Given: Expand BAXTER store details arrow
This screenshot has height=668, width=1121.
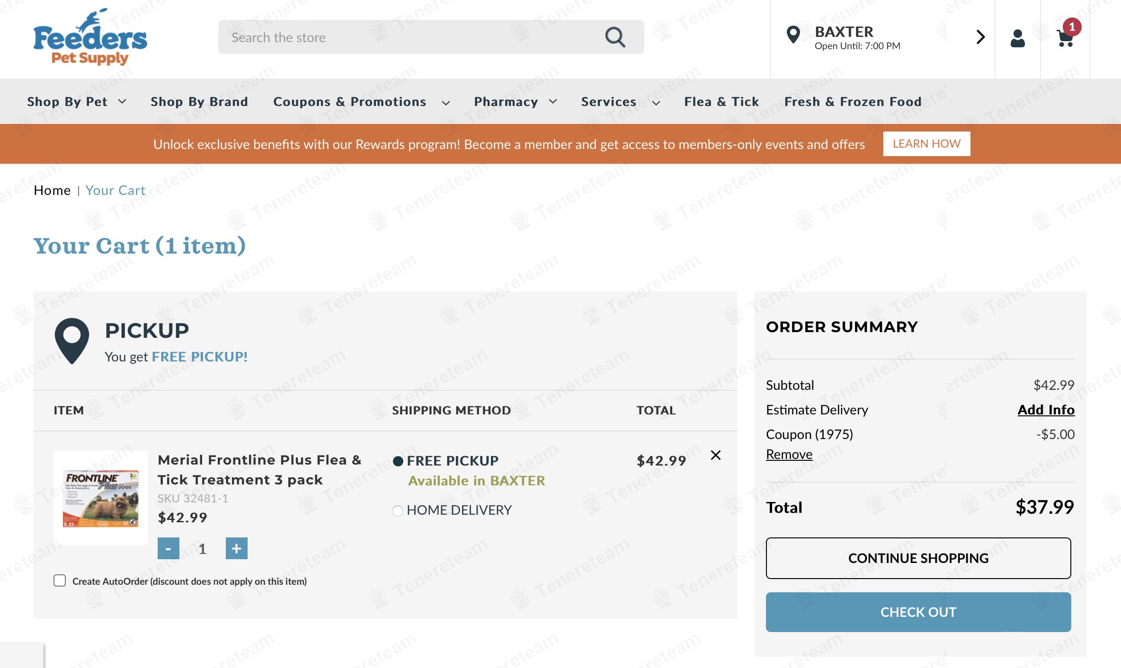Looking at the screenshot, I should 980,37.
